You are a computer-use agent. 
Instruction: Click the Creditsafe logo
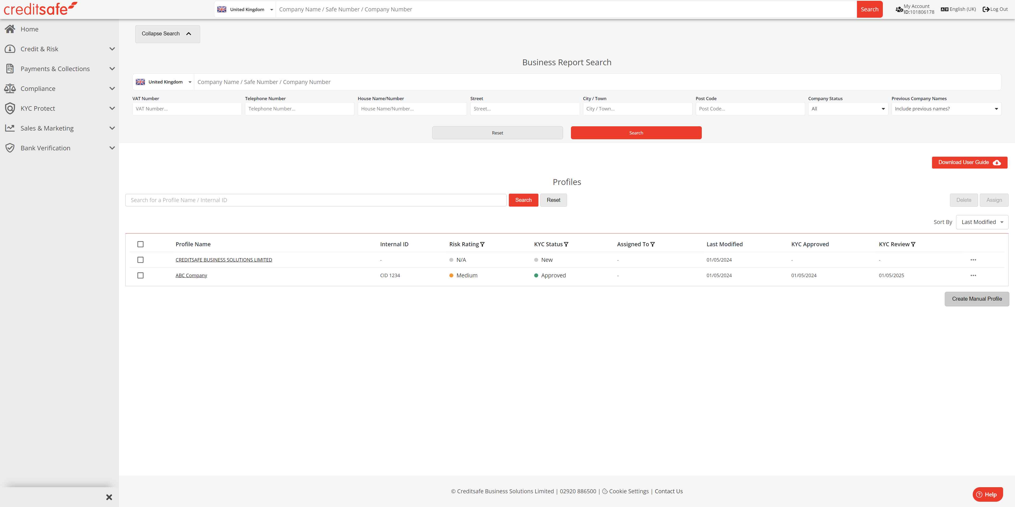(40, 9)
